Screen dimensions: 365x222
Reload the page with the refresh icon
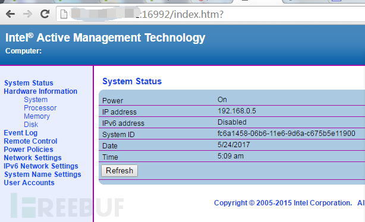(45, 14)
